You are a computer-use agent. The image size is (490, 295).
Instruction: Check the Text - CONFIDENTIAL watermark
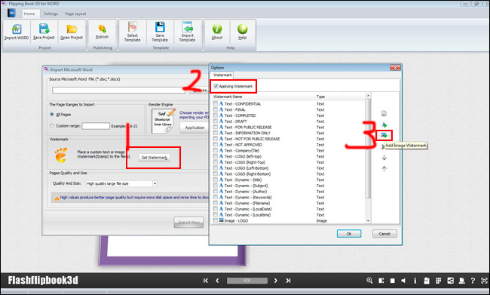click(x=216, y=103)
